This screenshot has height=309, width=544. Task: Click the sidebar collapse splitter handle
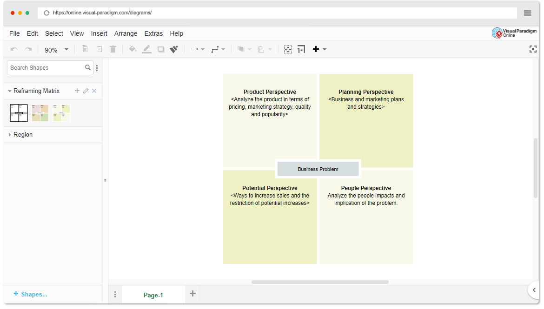tap(105, 180)
